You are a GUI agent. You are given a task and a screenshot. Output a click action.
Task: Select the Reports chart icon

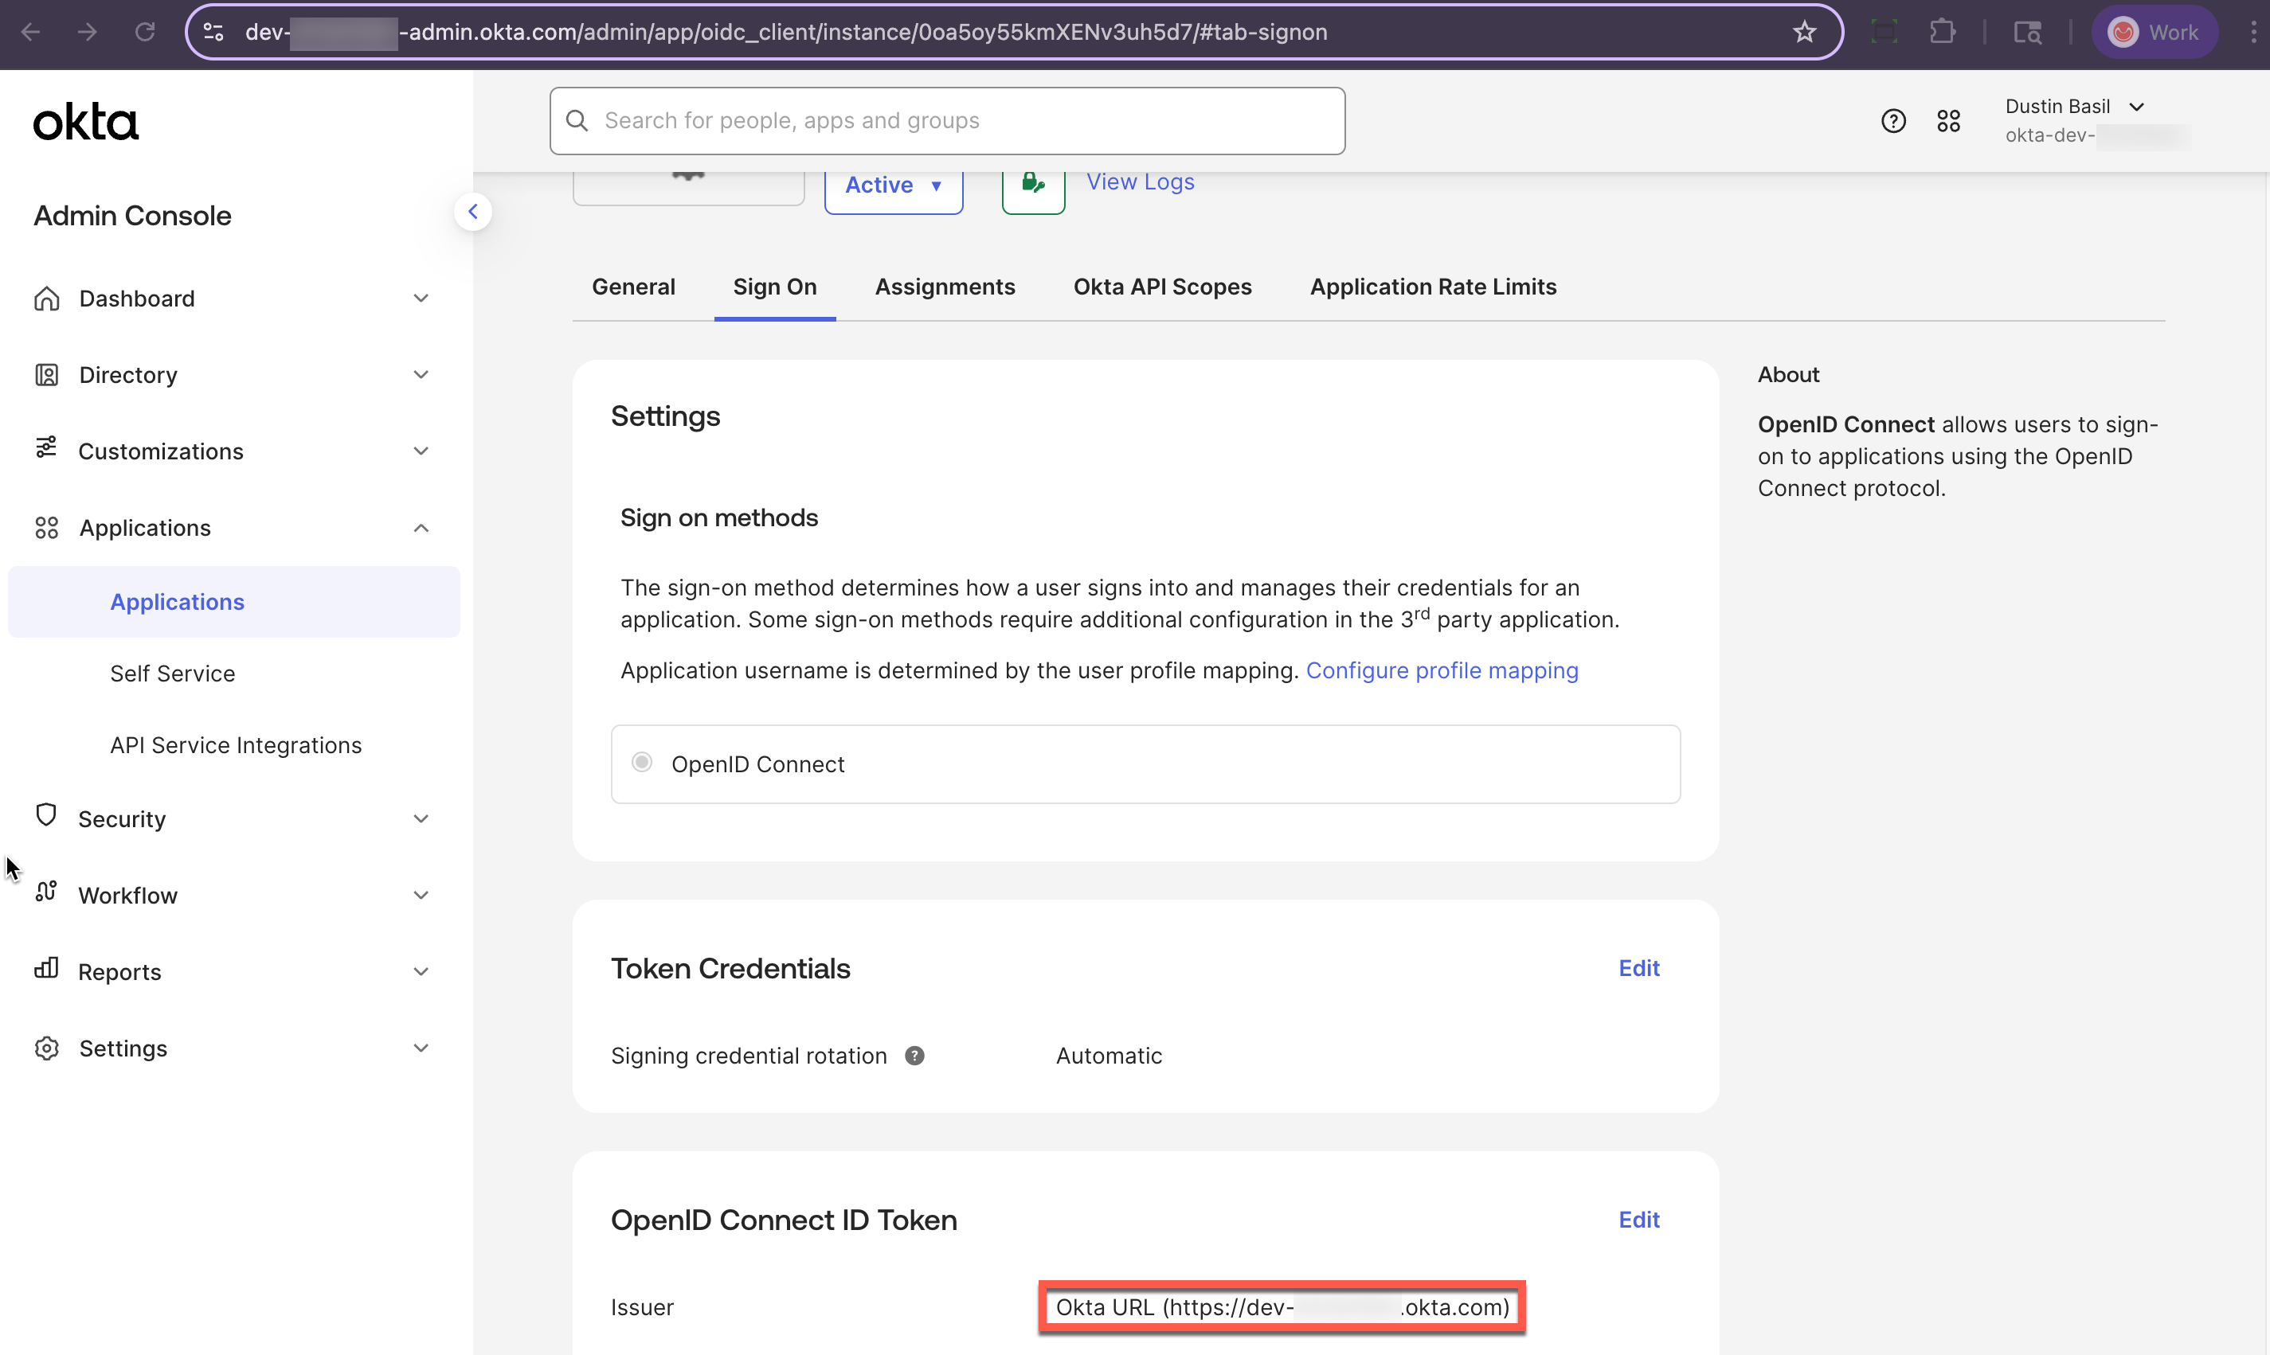coord(46,970)
